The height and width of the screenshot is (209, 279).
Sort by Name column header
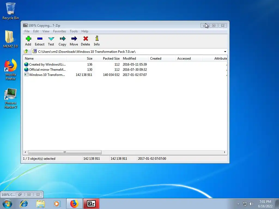45,59
